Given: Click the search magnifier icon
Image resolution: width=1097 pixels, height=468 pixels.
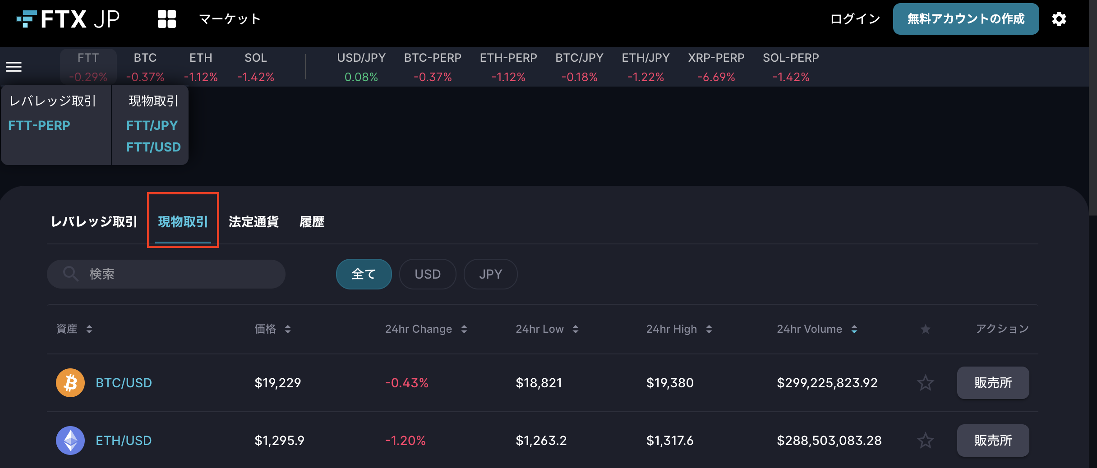Looking at the screenshot, I should click(x=70, y=274).
